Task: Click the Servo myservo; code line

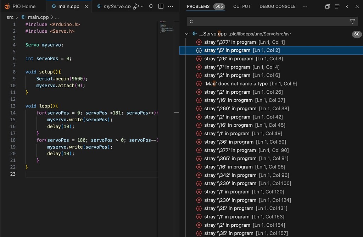Action: click(44, 45)
